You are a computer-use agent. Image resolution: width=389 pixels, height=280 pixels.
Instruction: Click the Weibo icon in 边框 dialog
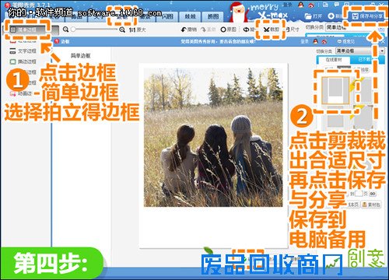324,41
